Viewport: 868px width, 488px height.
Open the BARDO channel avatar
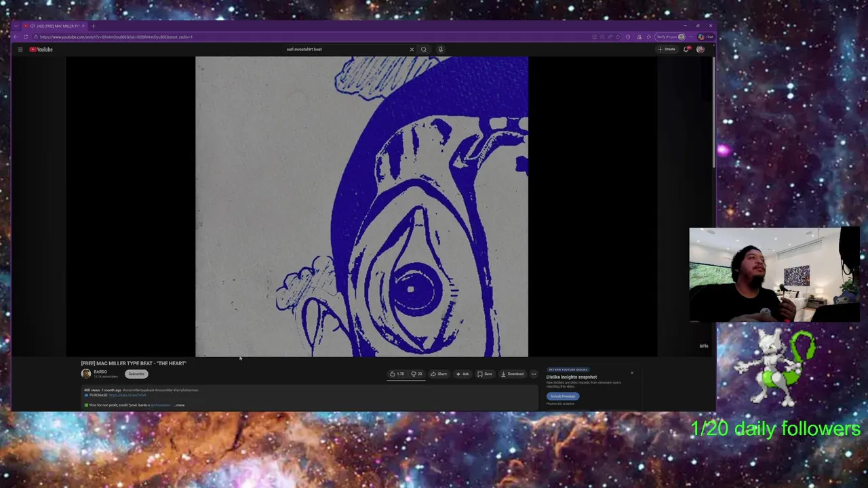tap(86, 373)
